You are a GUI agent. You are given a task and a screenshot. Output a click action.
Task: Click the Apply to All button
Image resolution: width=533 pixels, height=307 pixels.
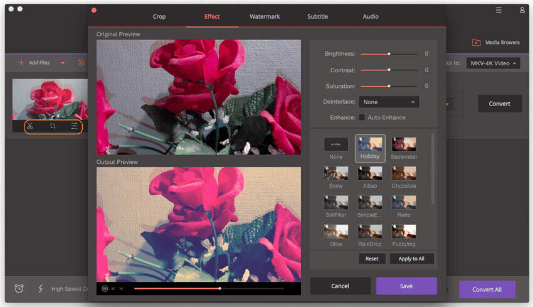pos(411,259)
